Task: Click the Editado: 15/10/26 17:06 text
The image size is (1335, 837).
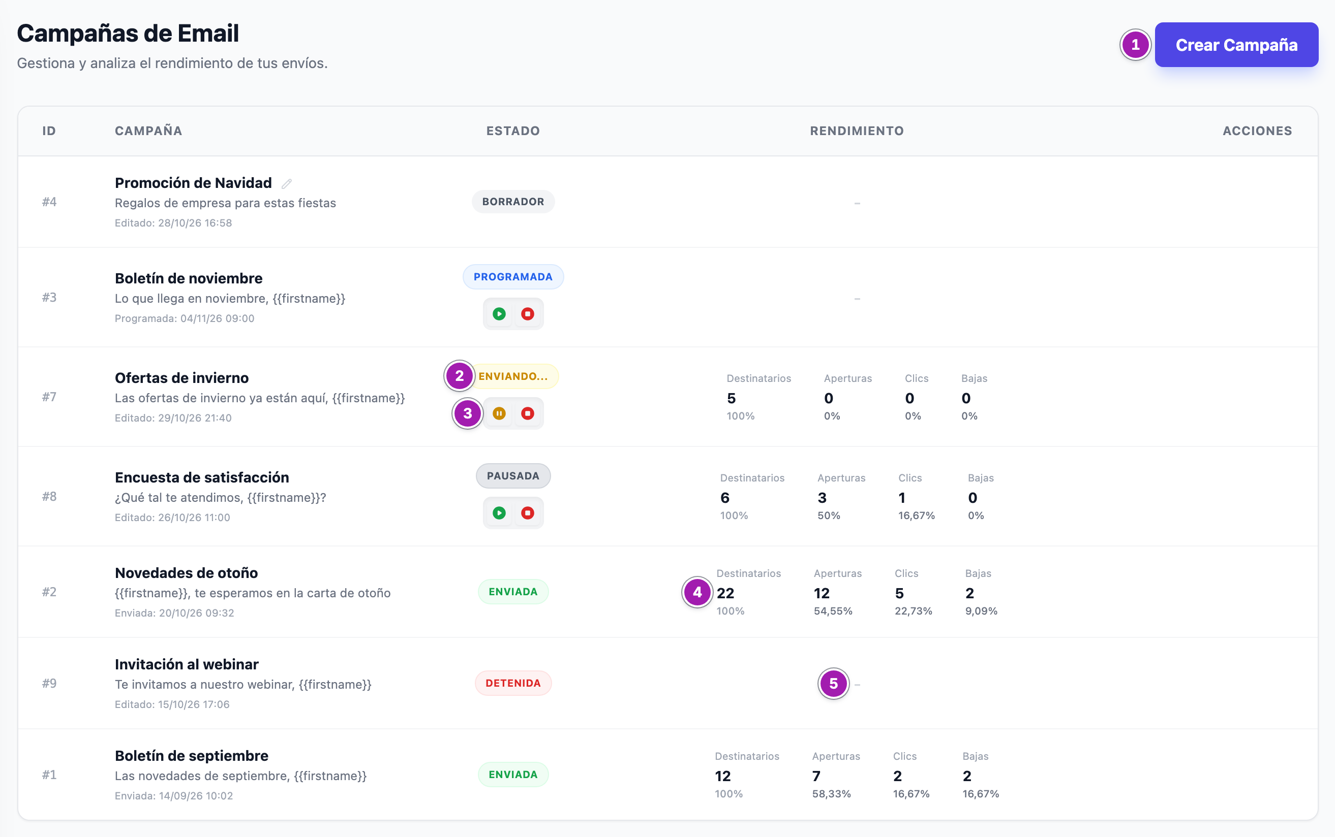Action: point(172,705)
